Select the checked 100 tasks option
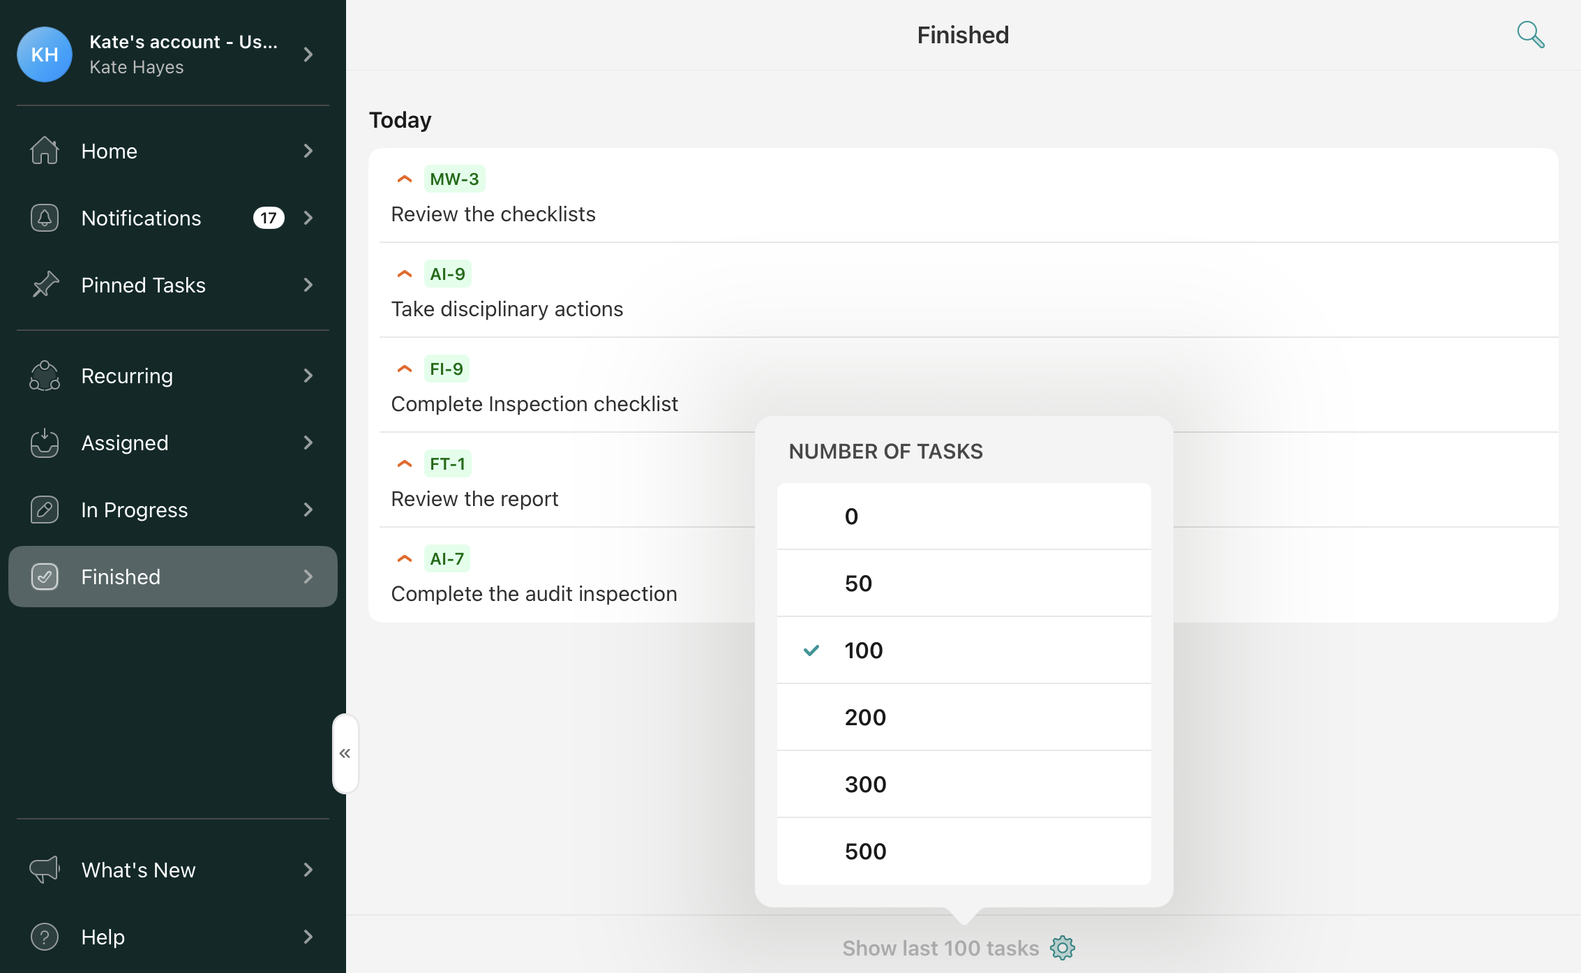Screen dimensions: 1581x973 pos(964,650)
